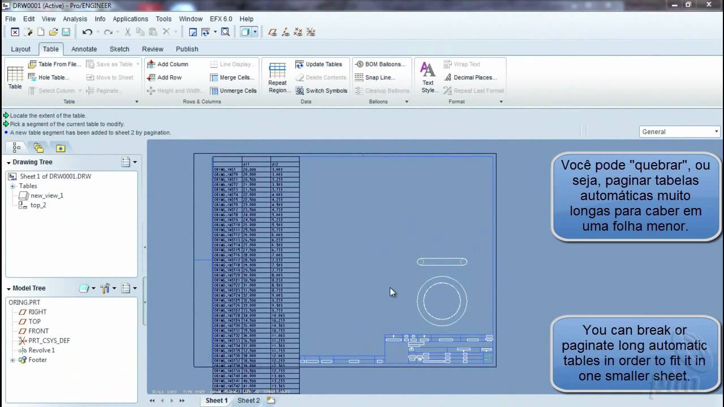Toggle coordinate system display icon
The height and width of the screenshot is (407, 724).
311,32
